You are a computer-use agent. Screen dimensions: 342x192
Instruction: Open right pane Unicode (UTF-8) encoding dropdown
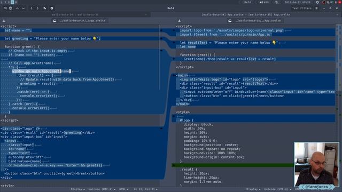(x=277, y=189)
